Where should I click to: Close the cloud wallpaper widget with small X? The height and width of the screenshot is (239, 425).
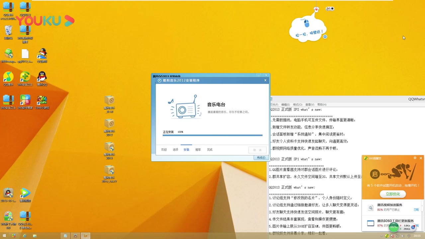(x=325, y=37)
